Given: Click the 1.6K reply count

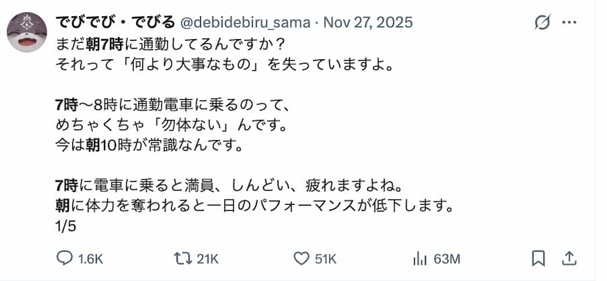Looking at the screenshot, I should pos(90,259).
